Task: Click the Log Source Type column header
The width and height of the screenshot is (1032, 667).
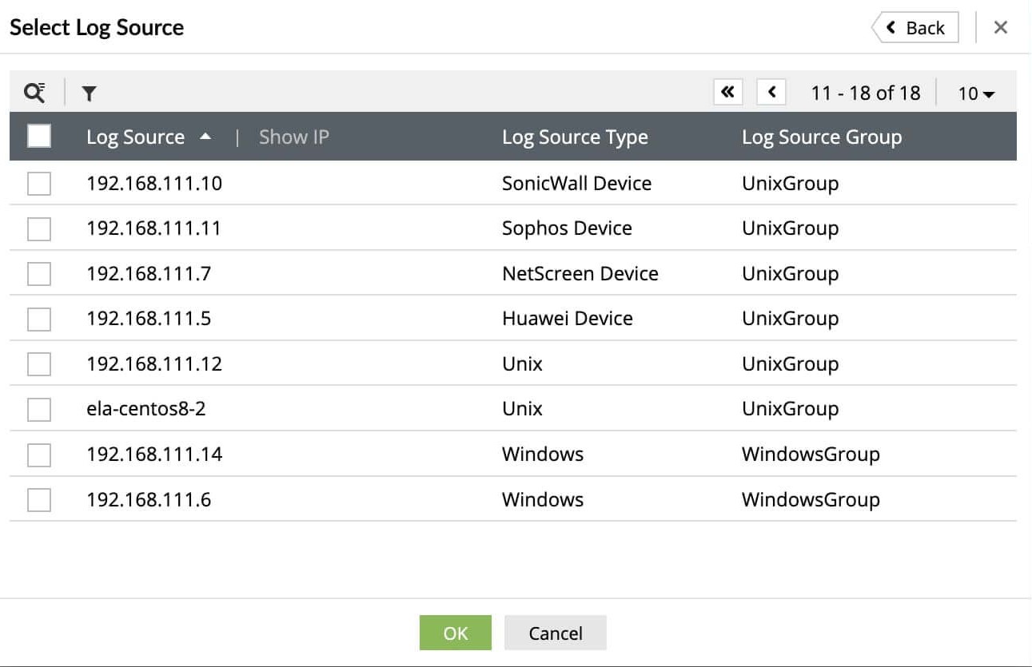Action: 575,137
